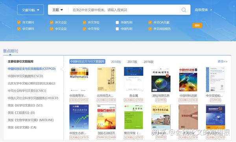Click the highlighted 中国科技论文与引文数据库 tab
Image resolution: width=236 pixels, height=142 pixels.
87,61
